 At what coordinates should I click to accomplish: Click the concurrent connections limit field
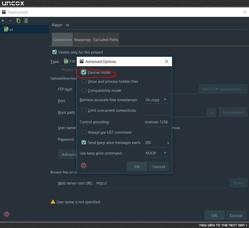tap(156, 111)
